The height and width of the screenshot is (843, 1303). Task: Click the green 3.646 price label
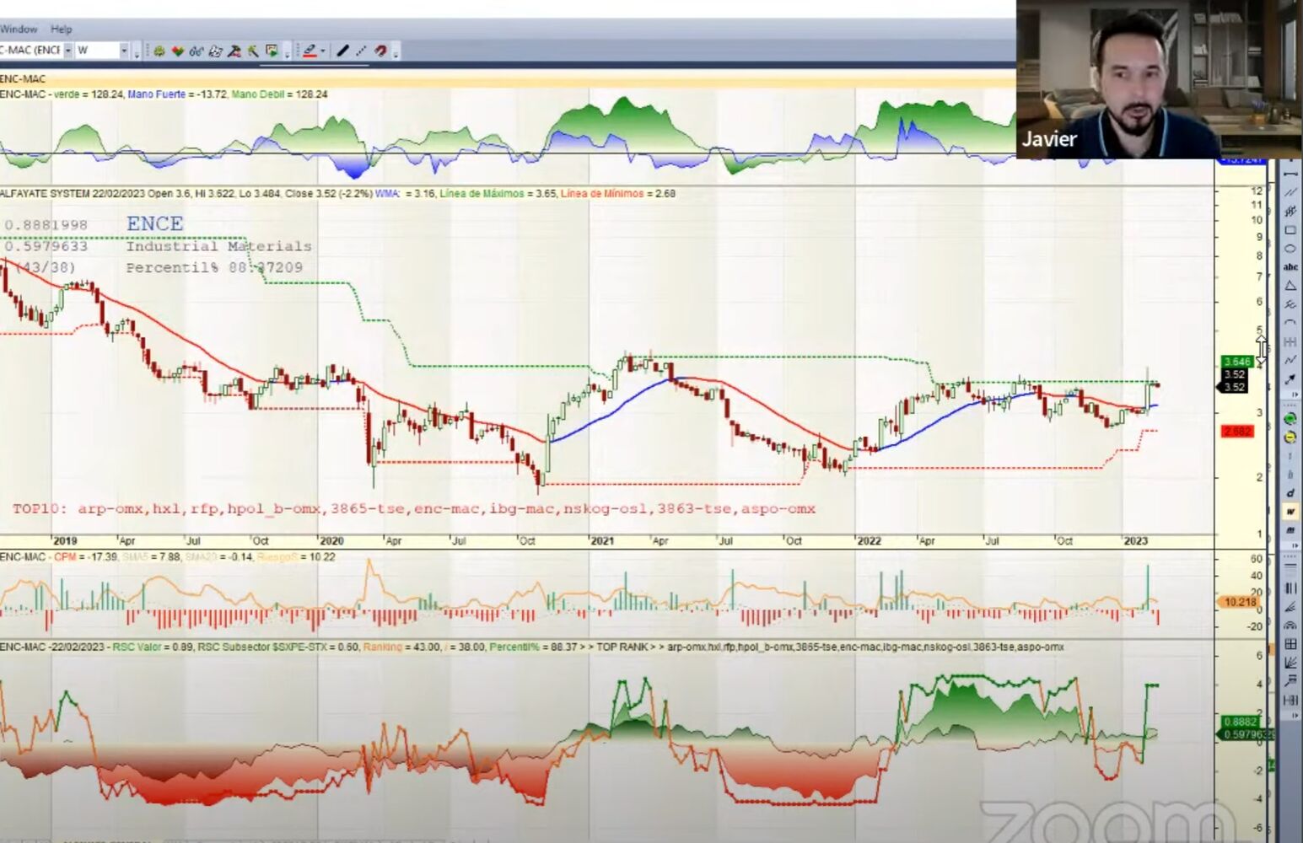tap(1237, 362)
